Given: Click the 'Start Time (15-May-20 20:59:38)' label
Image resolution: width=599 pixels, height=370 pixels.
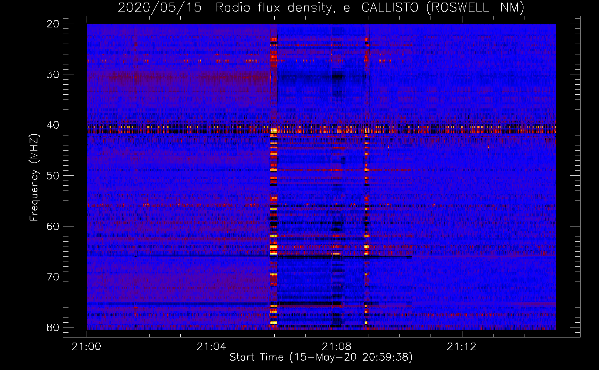Looking at the screenshot, I should click(321, 357).
